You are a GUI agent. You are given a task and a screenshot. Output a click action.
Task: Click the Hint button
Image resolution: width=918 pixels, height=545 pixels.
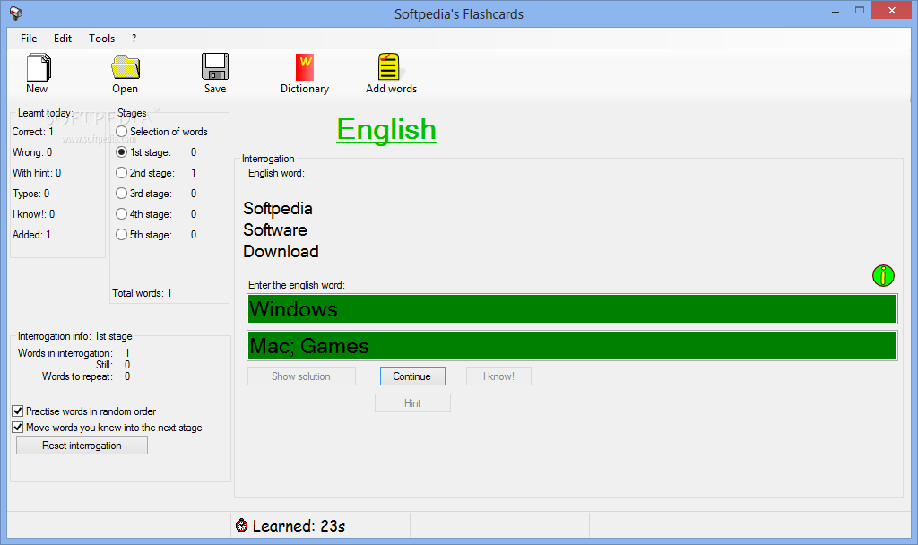pyautogui.click(x=412, y=403)
